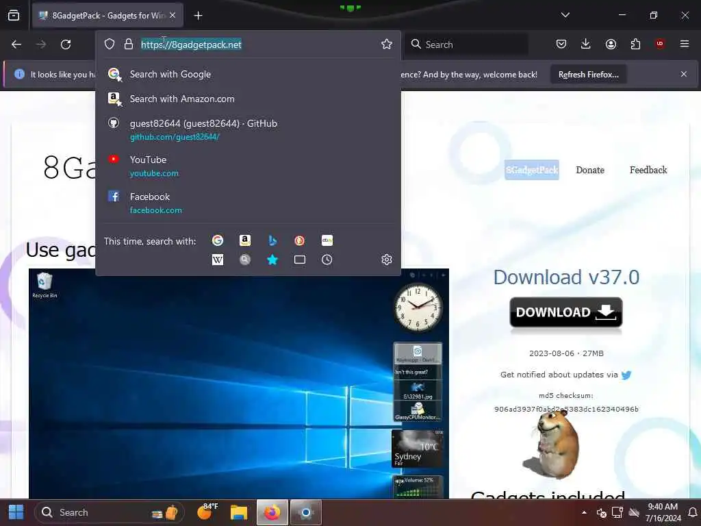Show hidden system tray icons
This screenshot has width=701, height=526.
click(584, 512)
